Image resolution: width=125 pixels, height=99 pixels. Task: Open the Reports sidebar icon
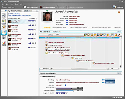click(4, 43)
